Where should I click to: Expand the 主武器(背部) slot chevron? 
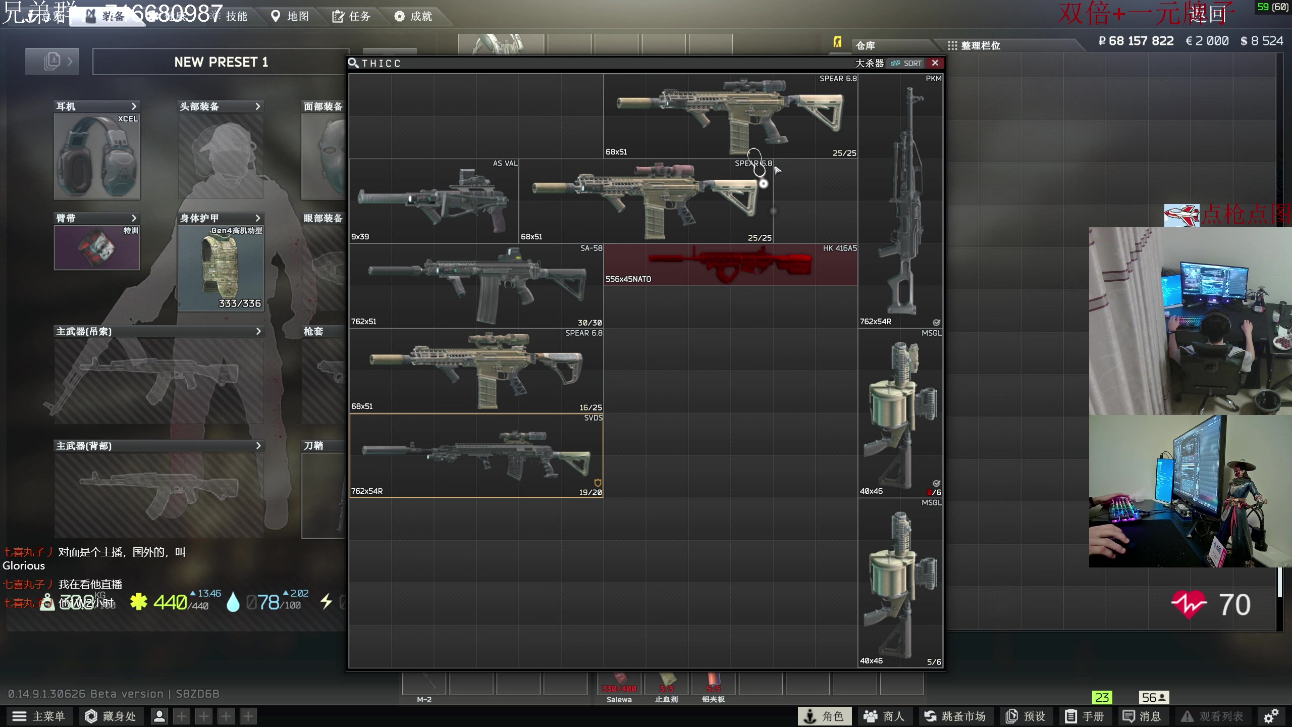pos(258,446)
